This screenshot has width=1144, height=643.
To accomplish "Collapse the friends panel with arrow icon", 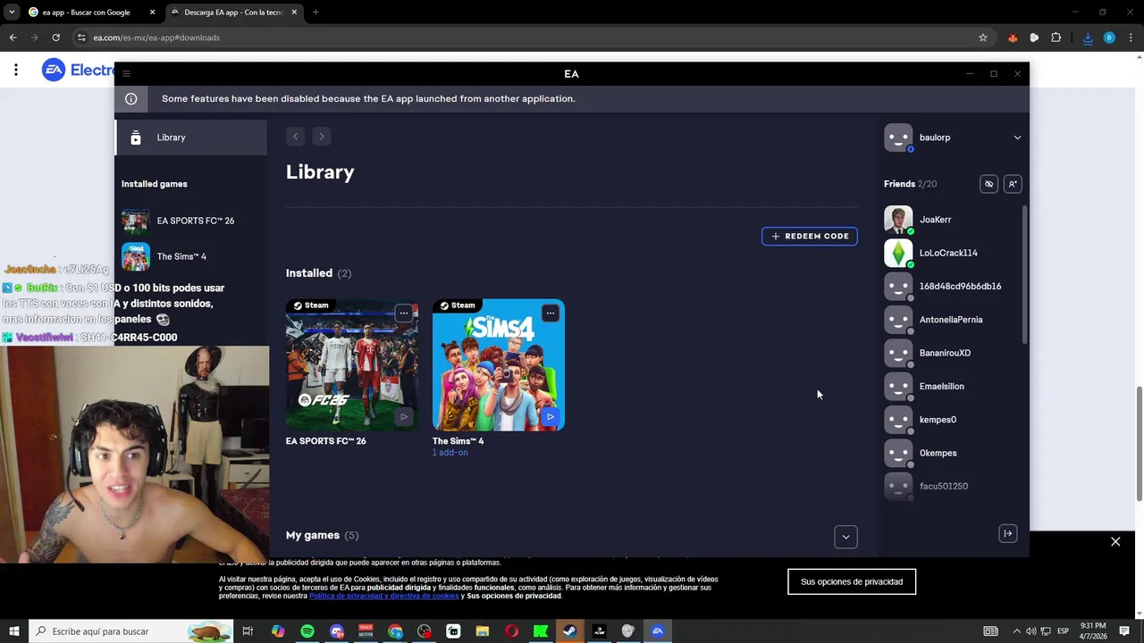I will pyautogui.click(x=1008, y=534).
